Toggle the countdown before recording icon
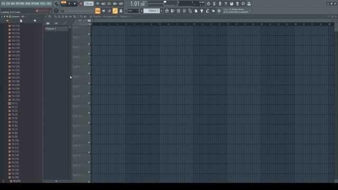 (x=109, y=4)
